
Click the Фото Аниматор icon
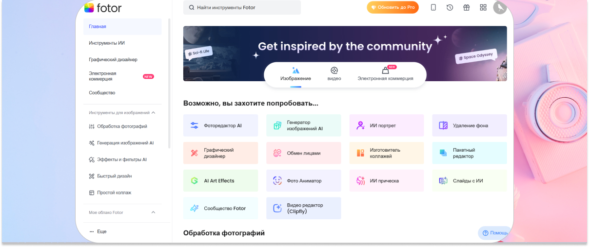point(277,181)
